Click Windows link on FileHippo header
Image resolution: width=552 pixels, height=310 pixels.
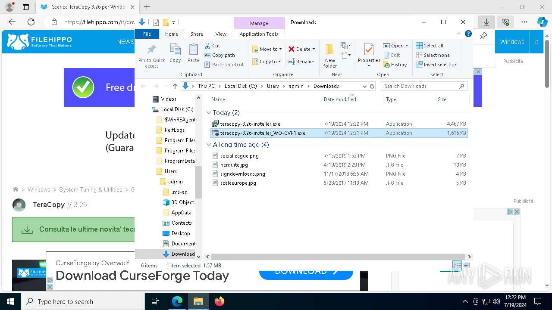[x=512, y=42]
